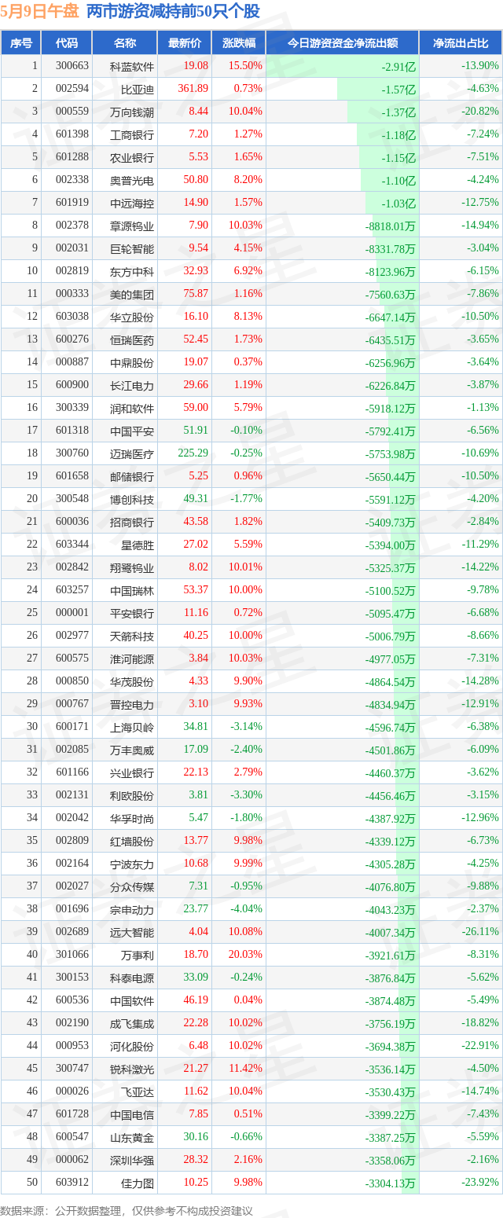
Task: Select stock name 河化股份
Action: 132,1046
